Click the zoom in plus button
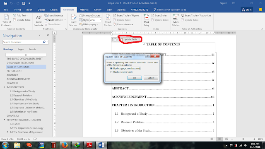Screen dimensions: 265x149 (x=254, y=139)
